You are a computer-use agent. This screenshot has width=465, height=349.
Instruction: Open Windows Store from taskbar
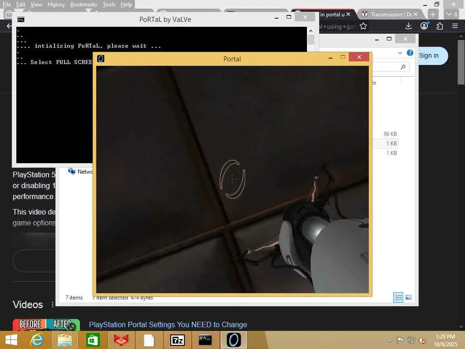(93, 340)
